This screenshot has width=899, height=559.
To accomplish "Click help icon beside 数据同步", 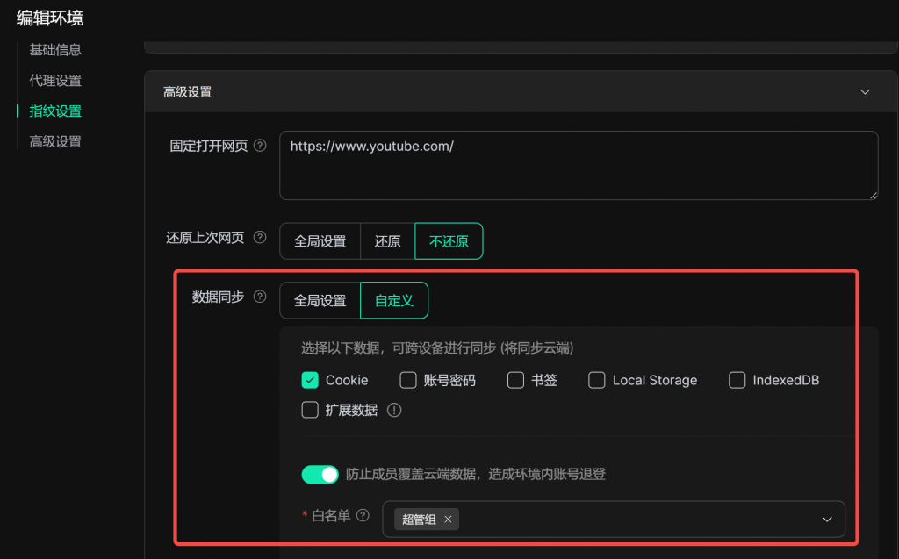I will pyautogui.click(x=260, y=297).
